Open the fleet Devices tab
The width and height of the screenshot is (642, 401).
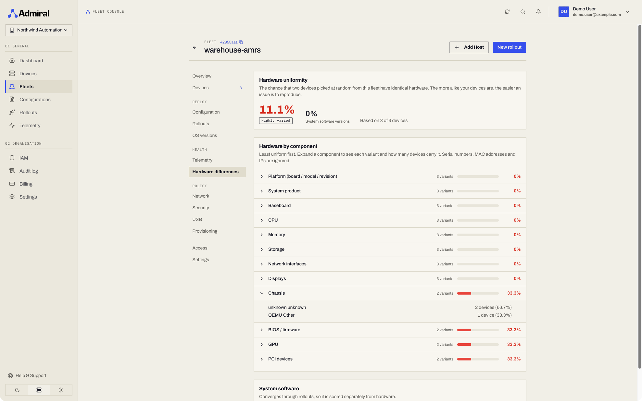217,88
